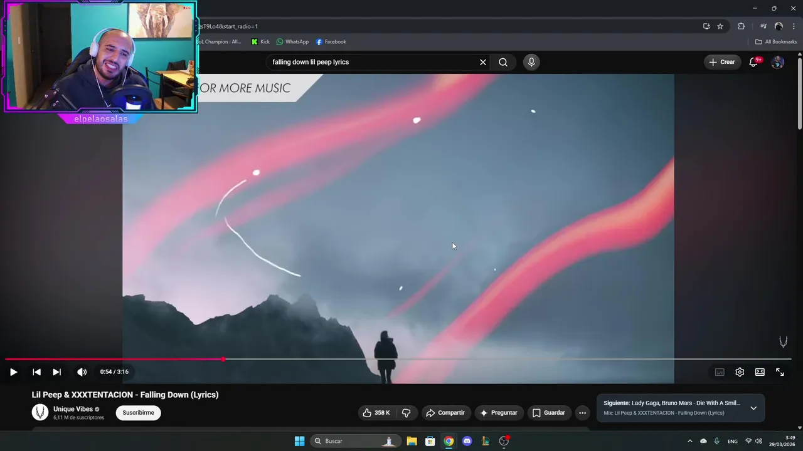Open the tray volume speaker icon
Viewport: 803px width, 451px height.
pyautogui.click(x=758, y=441)
